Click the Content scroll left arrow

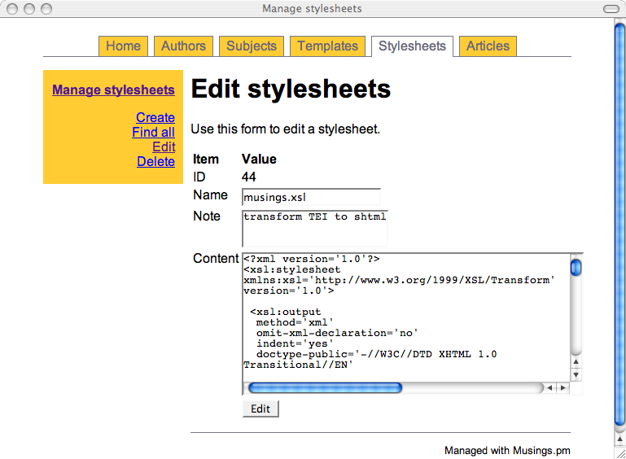(x=549, y=388)
